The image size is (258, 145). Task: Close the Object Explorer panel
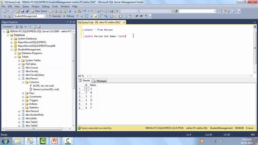coord(74,22)
